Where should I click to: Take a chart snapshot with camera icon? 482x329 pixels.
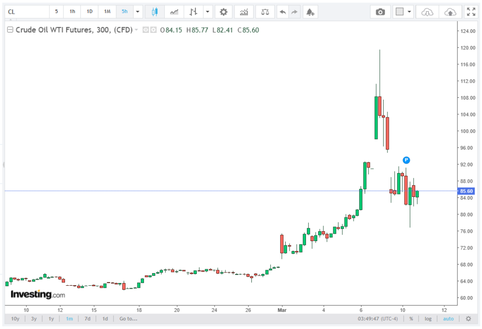(x=380, y=11)
